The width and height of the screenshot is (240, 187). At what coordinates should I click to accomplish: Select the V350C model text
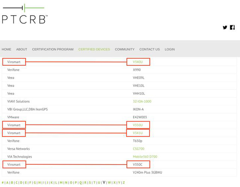point(138,165)
